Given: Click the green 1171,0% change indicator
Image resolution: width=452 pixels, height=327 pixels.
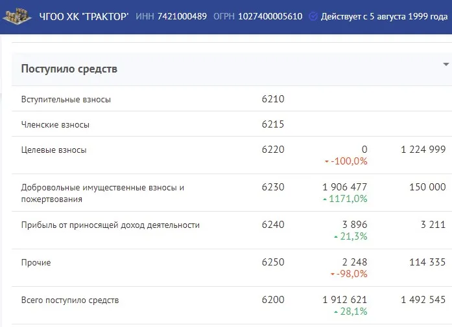Looking at the screenshot, I should click(345, 199).
